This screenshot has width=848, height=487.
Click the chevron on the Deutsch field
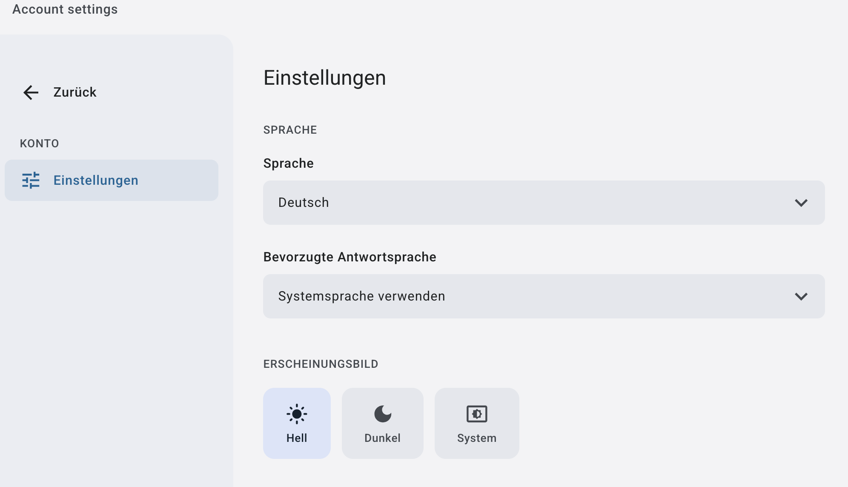[801, 203]
